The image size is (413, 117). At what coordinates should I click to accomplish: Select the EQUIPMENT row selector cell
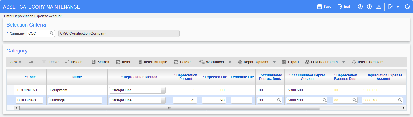pyautogui.click(x=10, y=90)
